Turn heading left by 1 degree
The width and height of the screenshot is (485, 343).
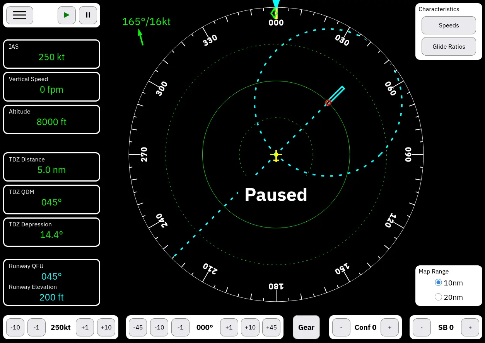pos(180,327)
